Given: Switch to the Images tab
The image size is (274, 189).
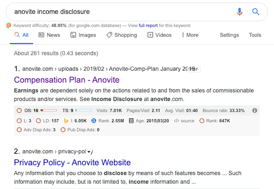Looking at the screenshot, I should 83,35.
